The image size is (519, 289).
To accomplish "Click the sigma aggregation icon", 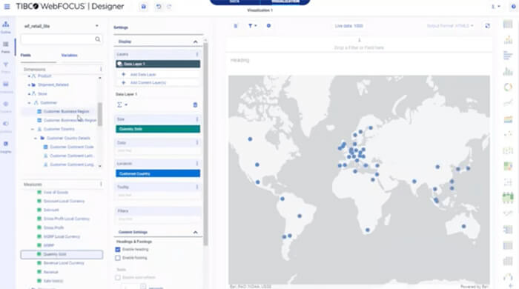I will tap(119, 104).
